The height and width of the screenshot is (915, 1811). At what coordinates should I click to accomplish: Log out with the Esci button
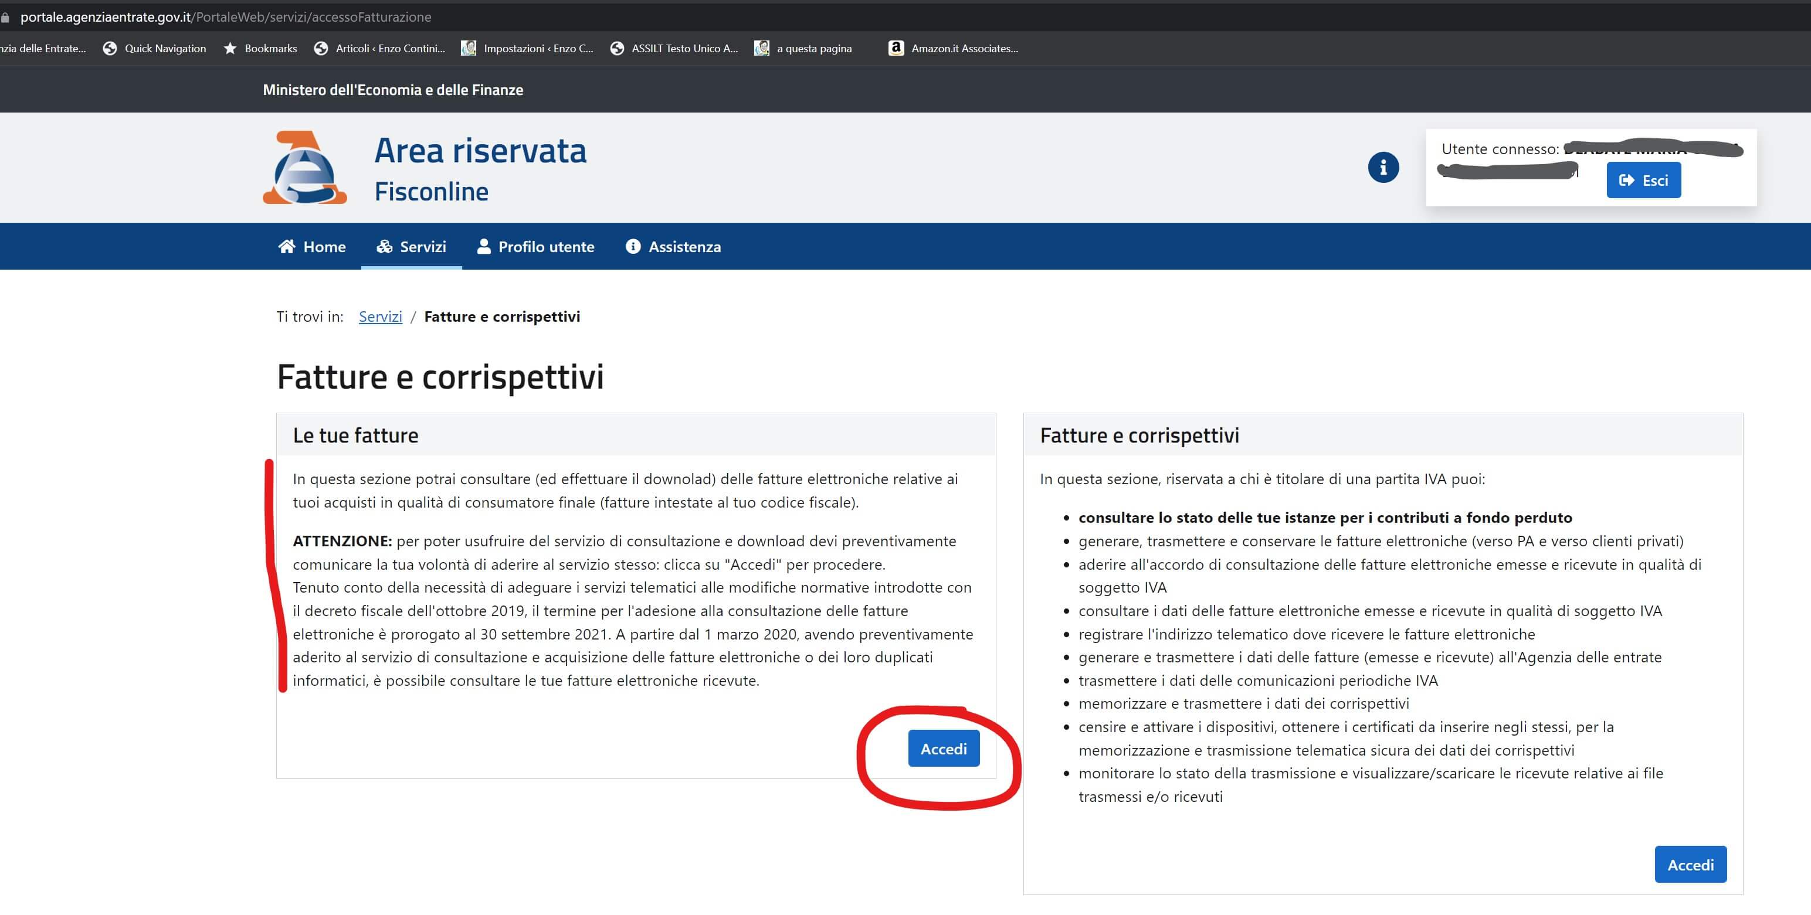[x=1643, y=181]
